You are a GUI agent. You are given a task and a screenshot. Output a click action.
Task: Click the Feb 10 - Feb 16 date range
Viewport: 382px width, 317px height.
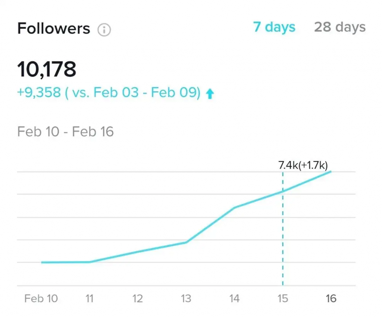(x=65, y=132)
